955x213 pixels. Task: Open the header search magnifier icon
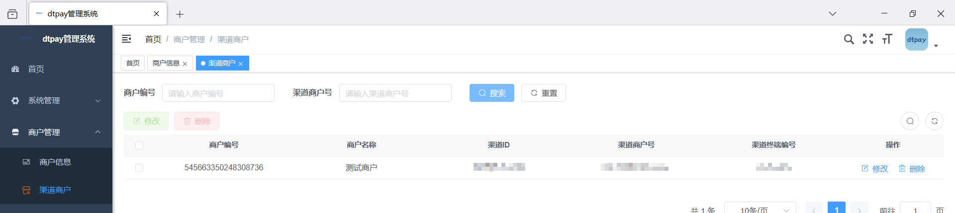(849, 39)
